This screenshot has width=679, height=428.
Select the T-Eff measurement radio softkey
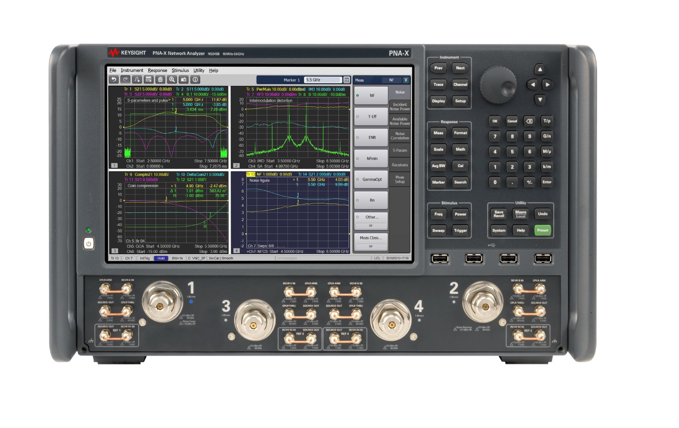click(x=371, y=116)
